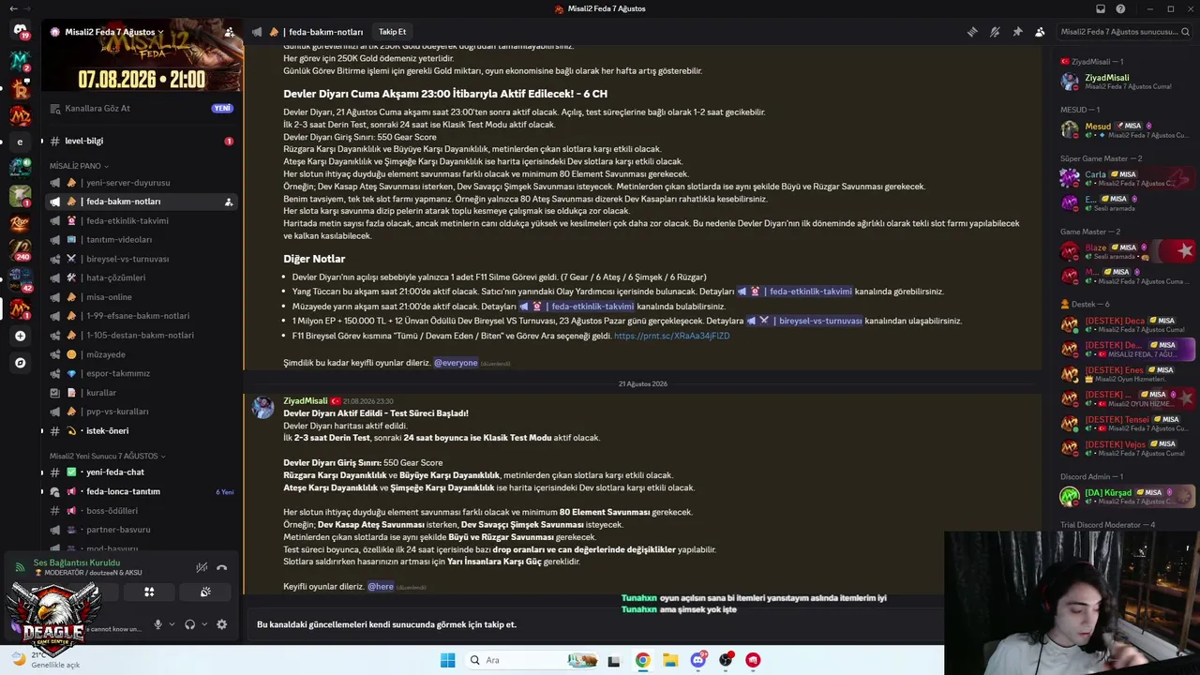Click the @here mention

(381, 587)
